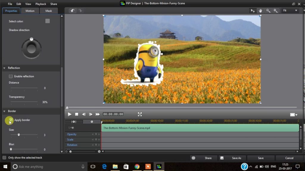Click the undo arrow in the toolbar
The height and width of the screenshot is (171, 305).
coord(73,11)
